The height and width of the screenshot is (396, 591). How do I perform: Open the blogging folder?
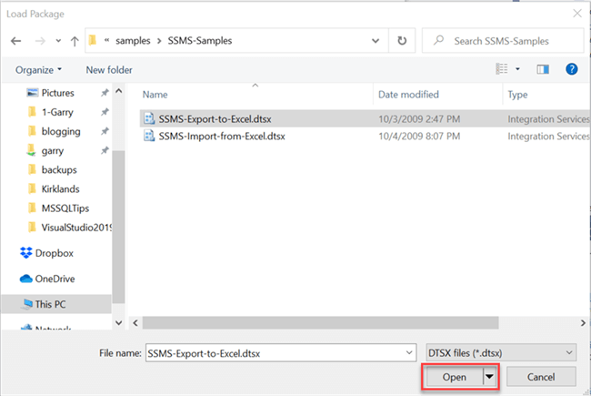[x=61, y=131]
